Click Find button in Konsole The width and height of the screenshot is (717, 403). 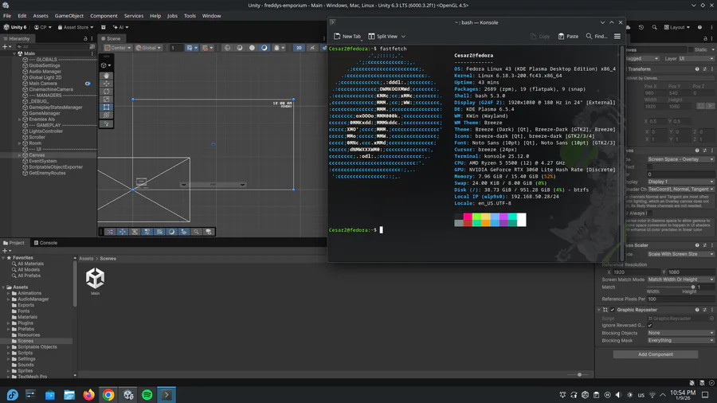(x=597, y=36)
